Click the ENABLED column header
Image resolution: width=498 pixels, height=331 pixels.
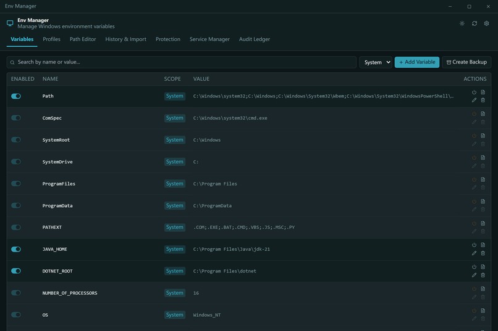point(22,79)
